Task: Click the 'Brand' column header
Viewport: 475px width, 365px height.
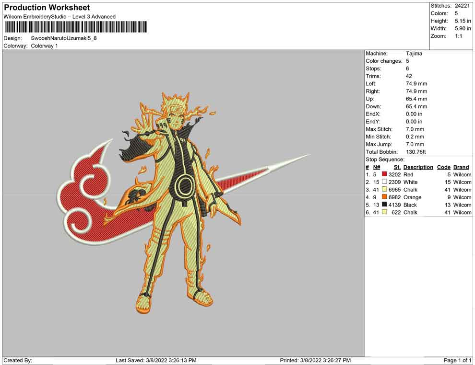Action: [461, 167]
